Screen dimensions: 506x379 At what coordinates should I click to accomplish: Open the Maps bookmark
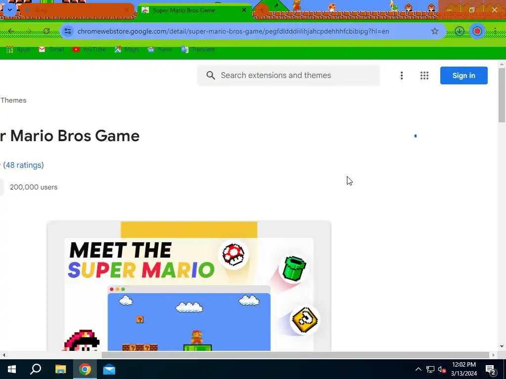(126, 49)
